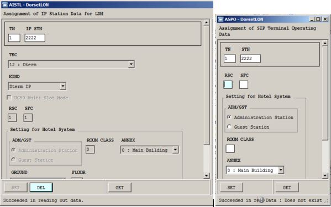Viewport: 331px width, 207px height.
Task: Toggle the UG50 Multi-Slot Mode checkbox
Action: click(x=9, y=98)
